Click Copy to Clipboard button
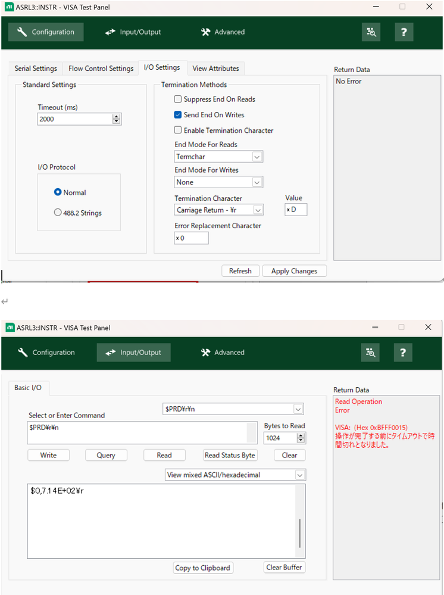Image resolution: width=444 pixels, height=595 pixels. pos(202,568)
